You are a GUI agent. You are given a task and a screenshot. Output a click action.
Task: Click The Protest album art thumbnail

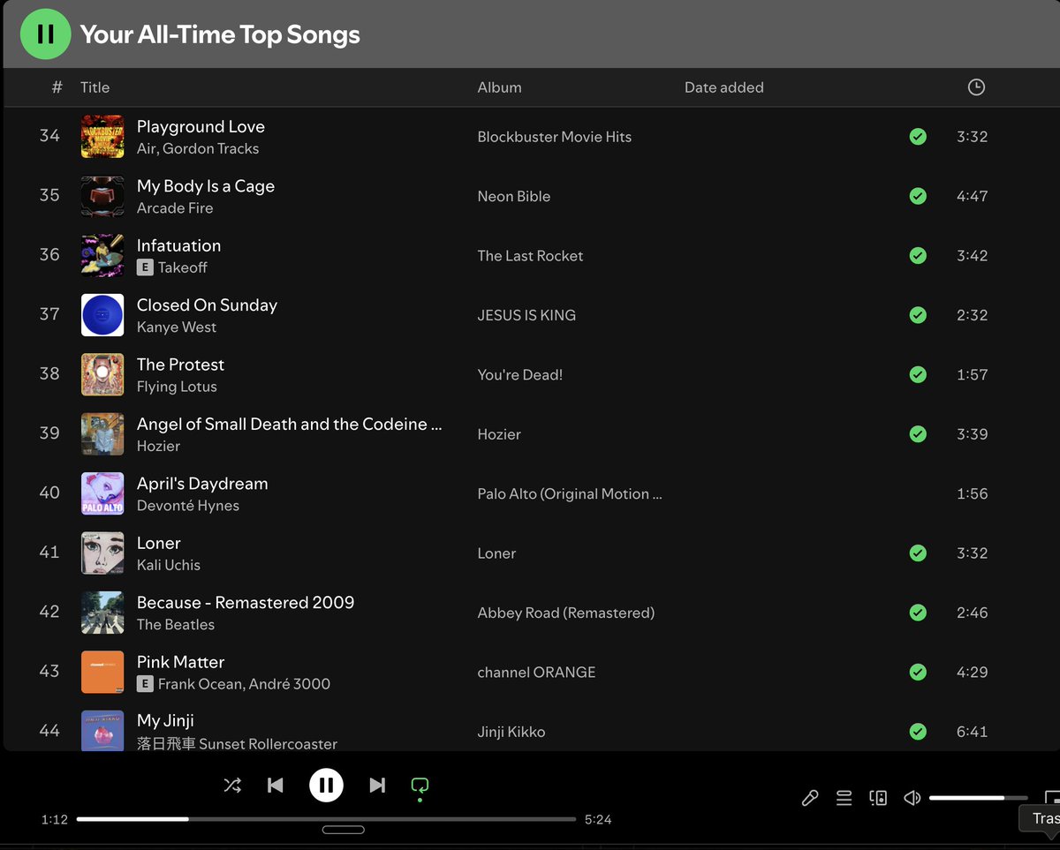coord(102,374)
